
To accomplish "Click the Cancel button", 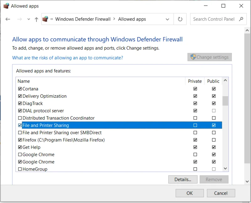I will coord(221,193).
